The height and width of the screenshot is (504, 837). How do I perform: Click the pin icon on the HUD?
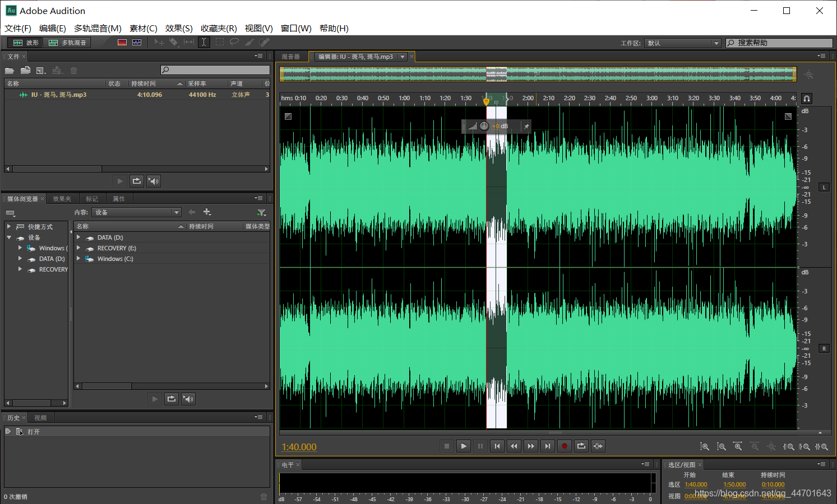pyautogui.click(x=526, y=127)
